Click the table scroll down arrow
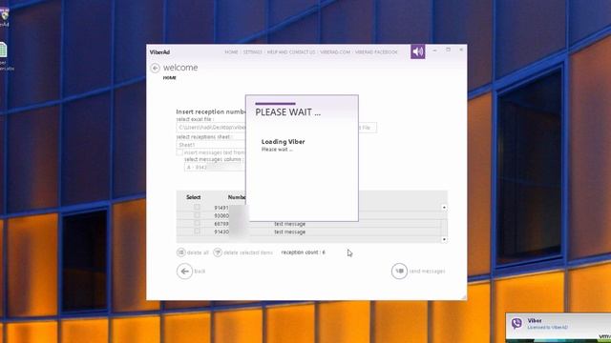 tap(444, 239)
